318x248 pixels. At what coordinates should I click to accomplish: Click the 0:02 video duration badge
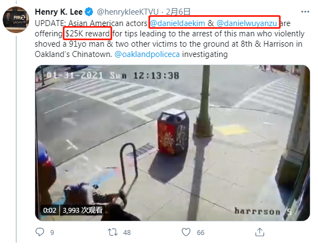(x=50, y=210)
